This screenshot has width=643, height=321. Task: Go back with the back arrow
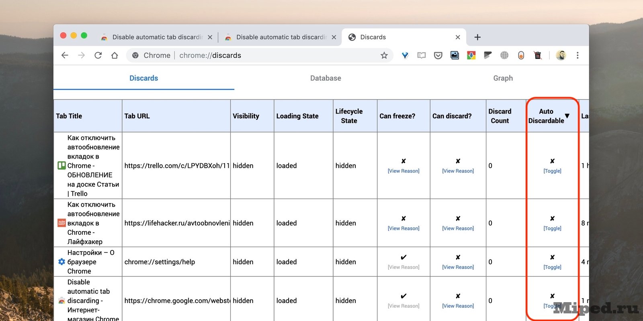coord(65,55)
